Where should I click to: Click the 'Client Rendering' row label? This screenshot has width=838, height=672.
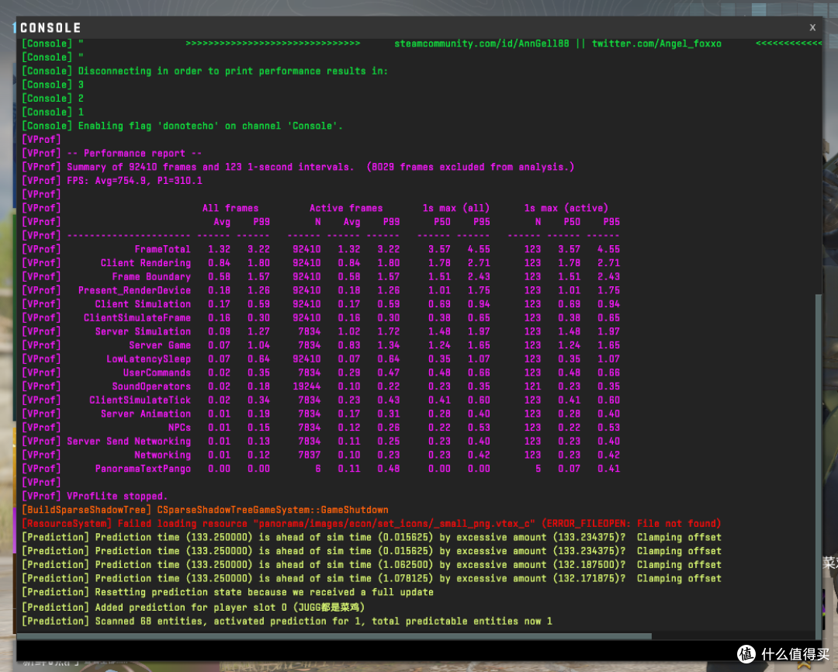(x=146, y=263)
